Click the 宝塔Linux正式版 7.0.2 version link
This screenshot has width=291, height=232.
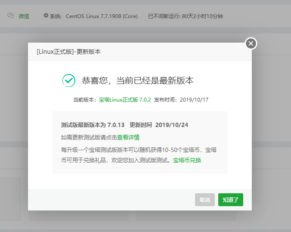point(125,100)
